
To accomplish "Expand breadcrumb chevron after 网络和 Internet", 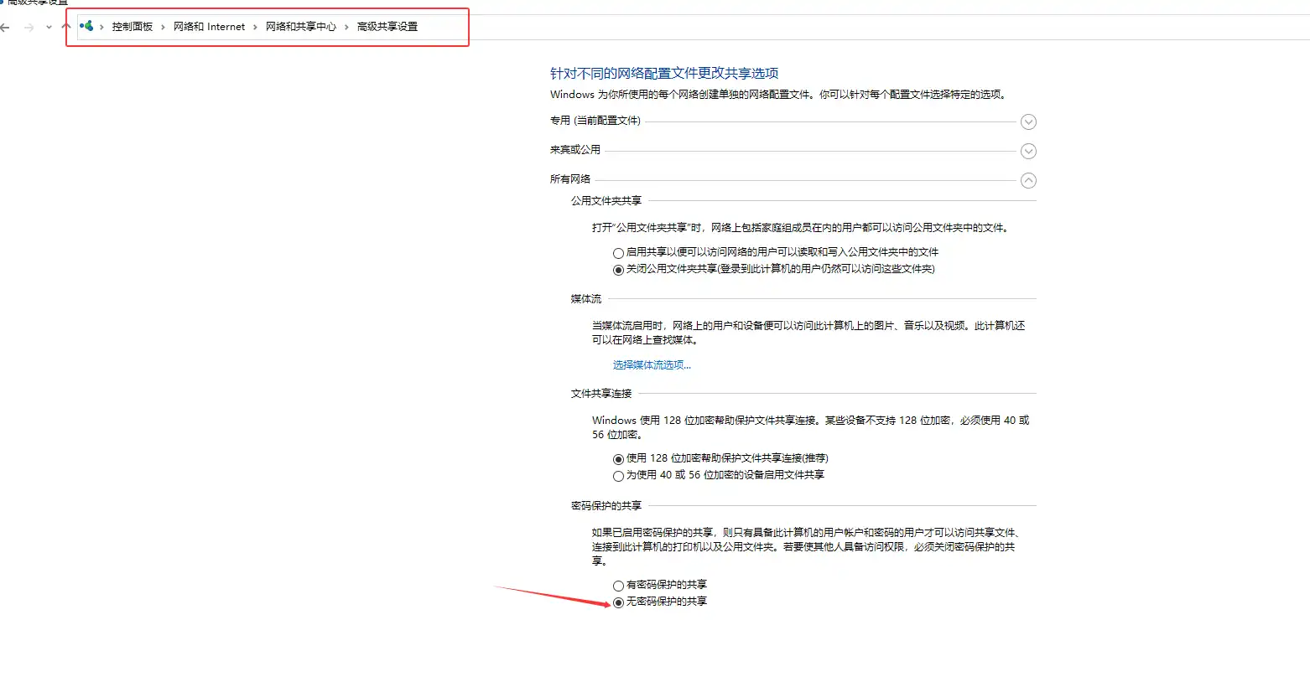I will (256, 27).
